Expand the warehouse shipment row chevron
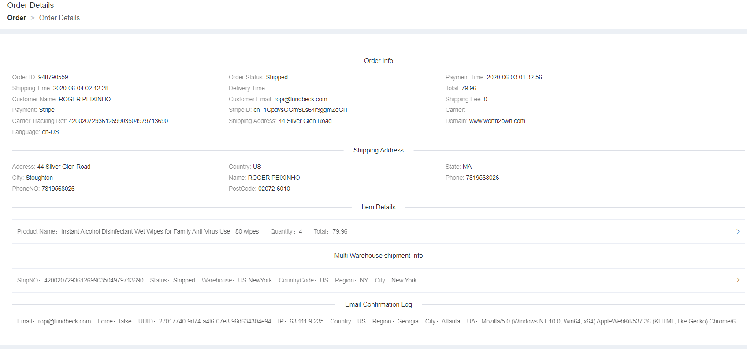 click(x=738, y=280)
